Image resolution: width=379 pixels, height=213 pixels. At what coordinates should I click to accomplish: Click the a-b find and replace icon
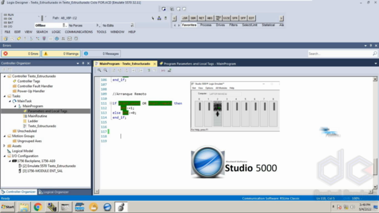pos(163,70)
